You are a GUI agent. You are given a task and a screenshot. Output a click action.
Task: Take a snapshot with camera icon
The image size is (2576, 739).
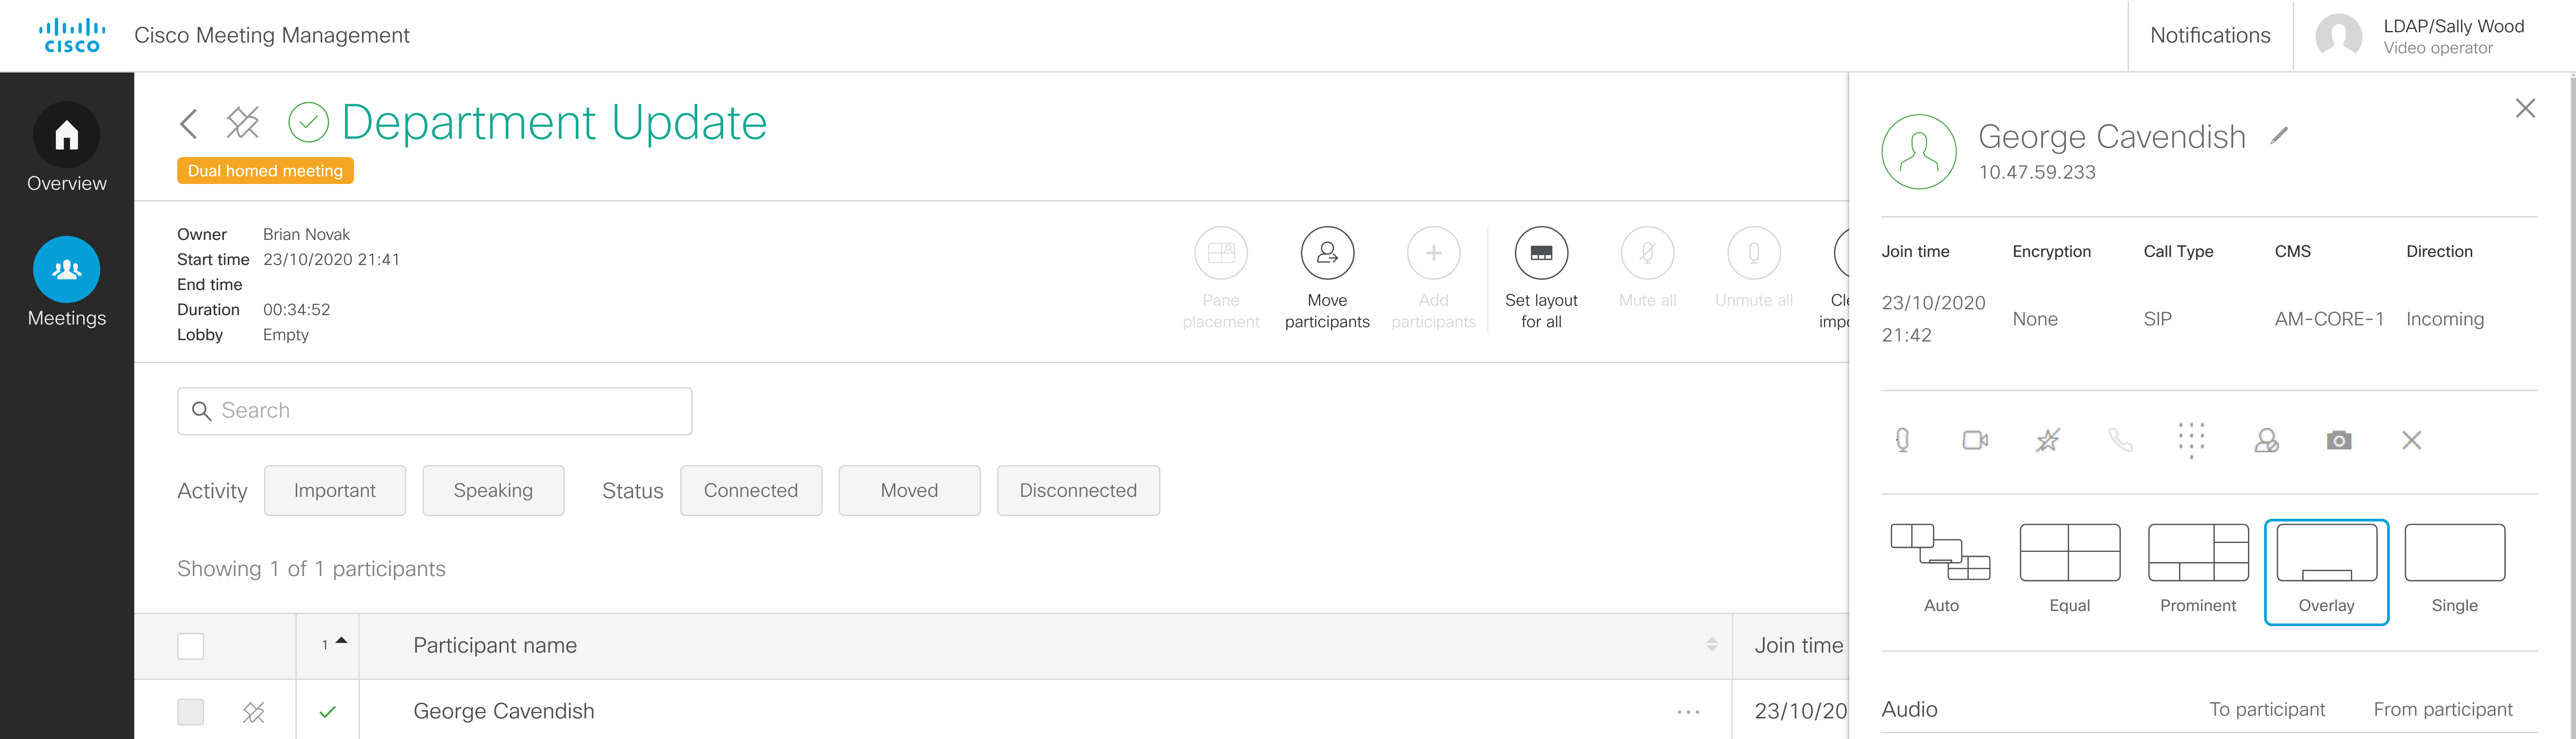tap(2339, 440)
